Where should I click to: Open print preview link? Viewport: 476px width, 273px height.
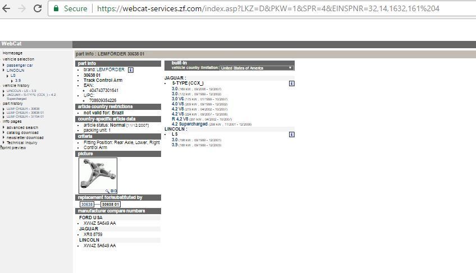point(15,148)
